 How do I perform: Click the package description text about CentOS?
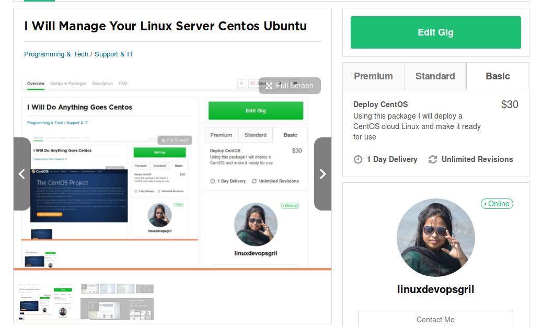click(417, 126)
